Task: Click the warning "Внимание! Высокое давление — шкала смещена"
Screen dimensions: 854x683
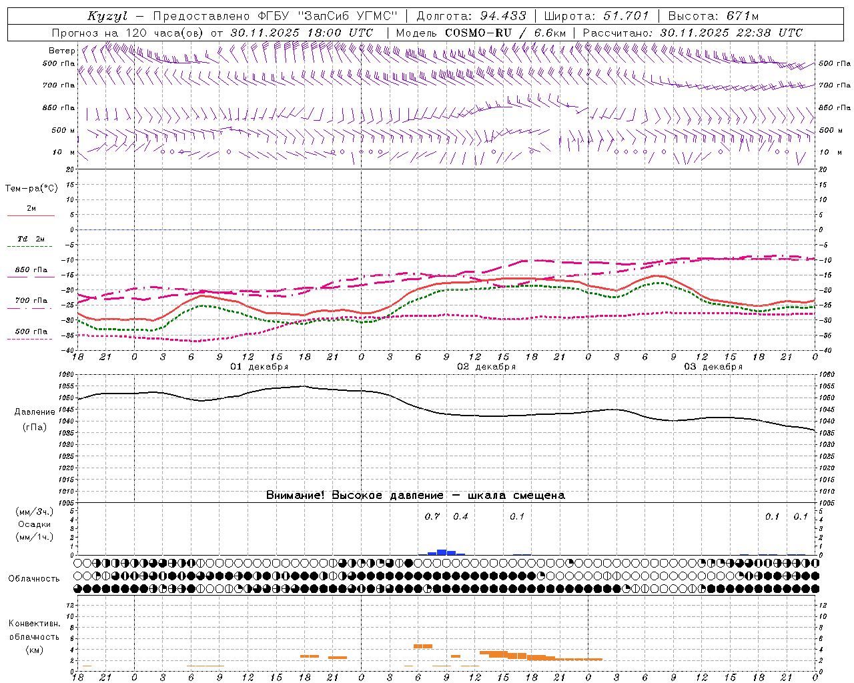Action: point(416,496)
